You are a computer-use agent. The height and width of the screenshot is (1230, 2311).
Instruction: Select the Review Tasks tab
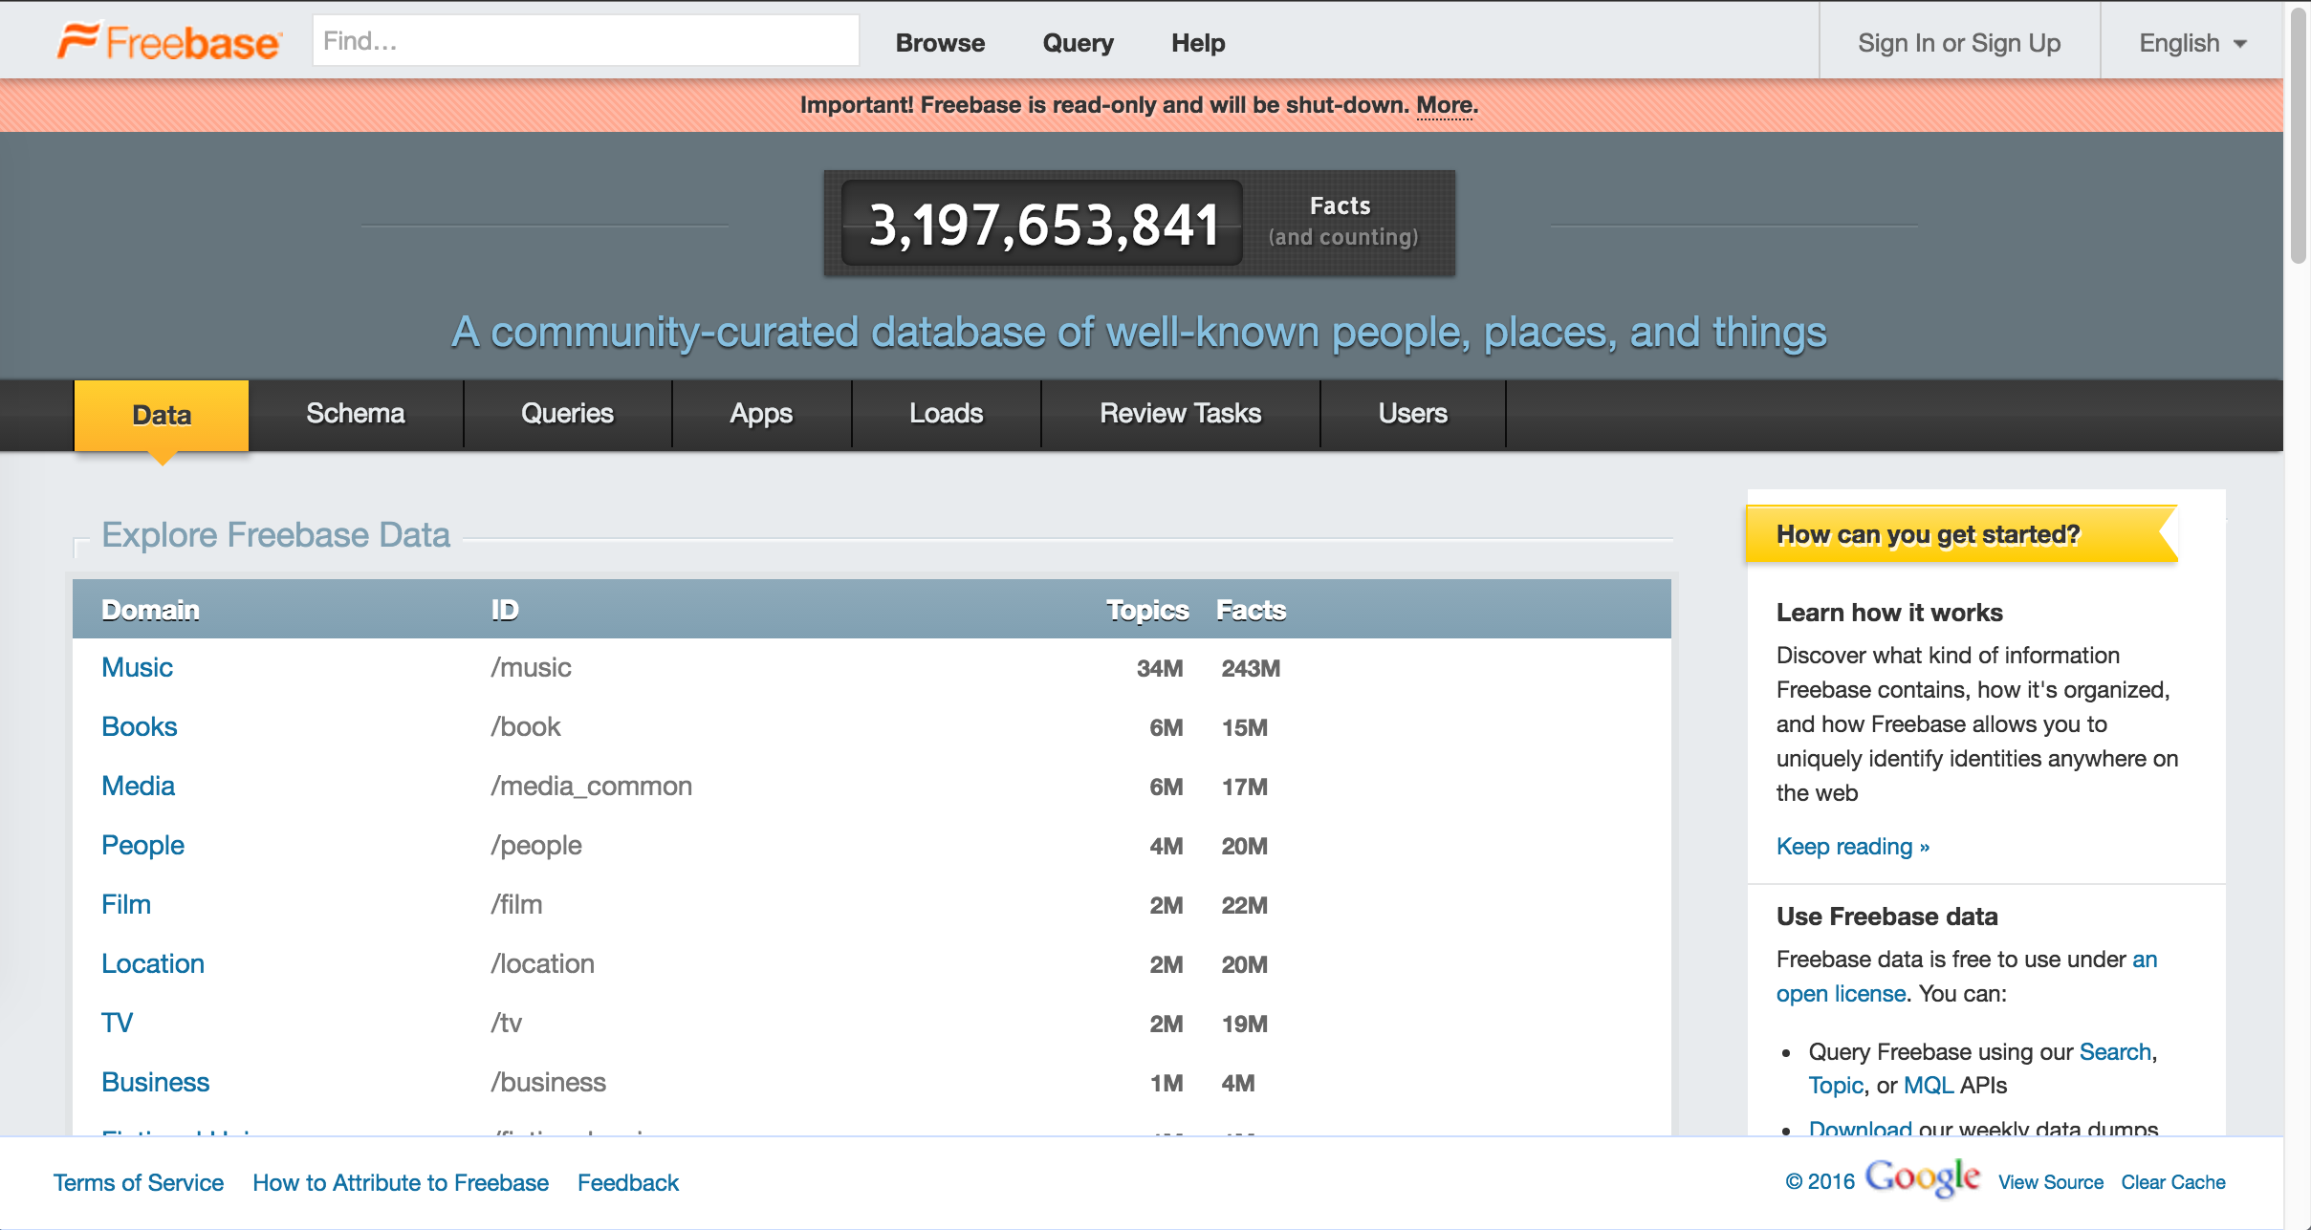coord(1180,414)
